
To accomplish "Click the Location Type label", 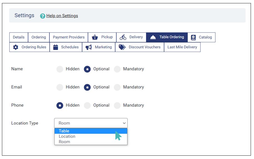I will [25, 123].
